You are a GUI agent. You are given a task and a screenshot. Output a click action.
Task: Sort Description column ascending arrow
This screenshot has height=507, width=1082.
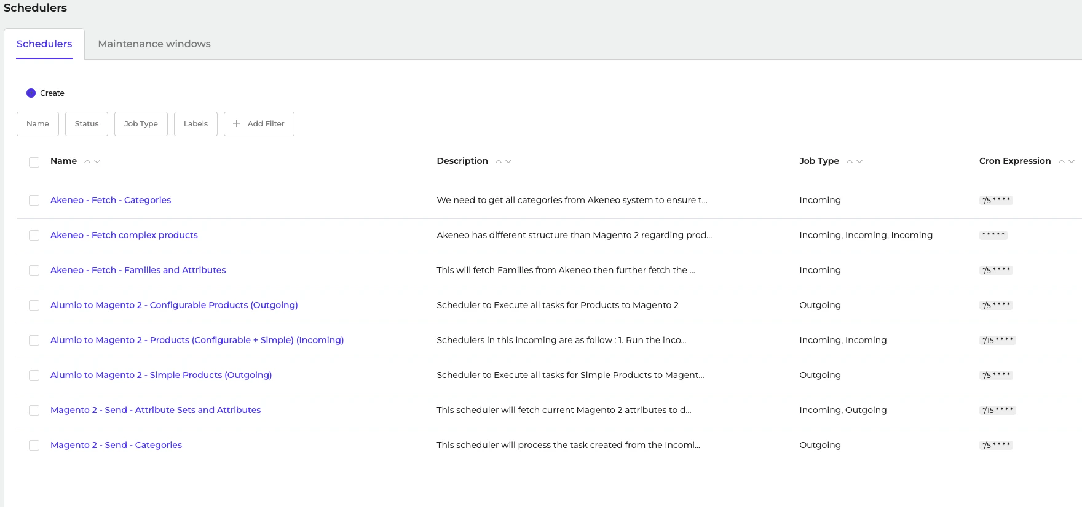click(x=499, y=161)
